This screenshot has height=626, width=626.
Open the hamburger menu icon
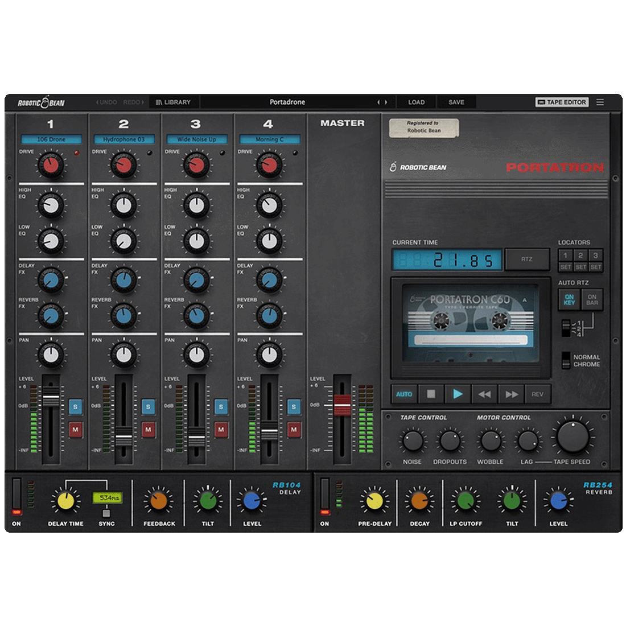tap(600, 102)
